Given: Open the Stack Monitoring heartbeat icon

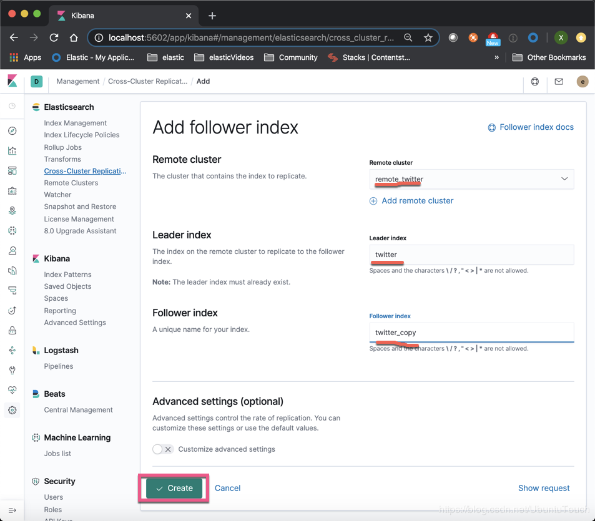Looking at the screenshot, I should (12, 390).
